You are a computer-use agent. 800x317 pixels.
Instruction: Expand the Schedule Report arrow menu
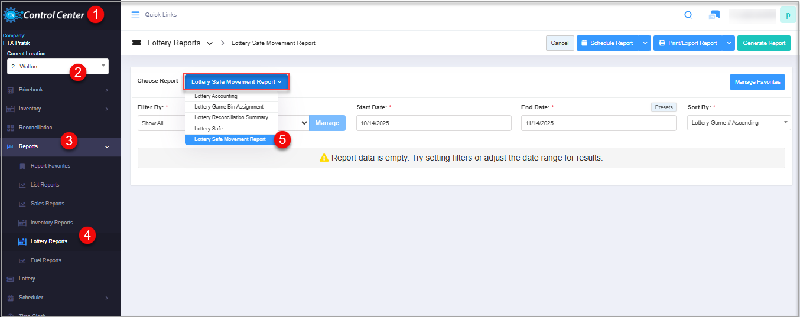point(645,43)
